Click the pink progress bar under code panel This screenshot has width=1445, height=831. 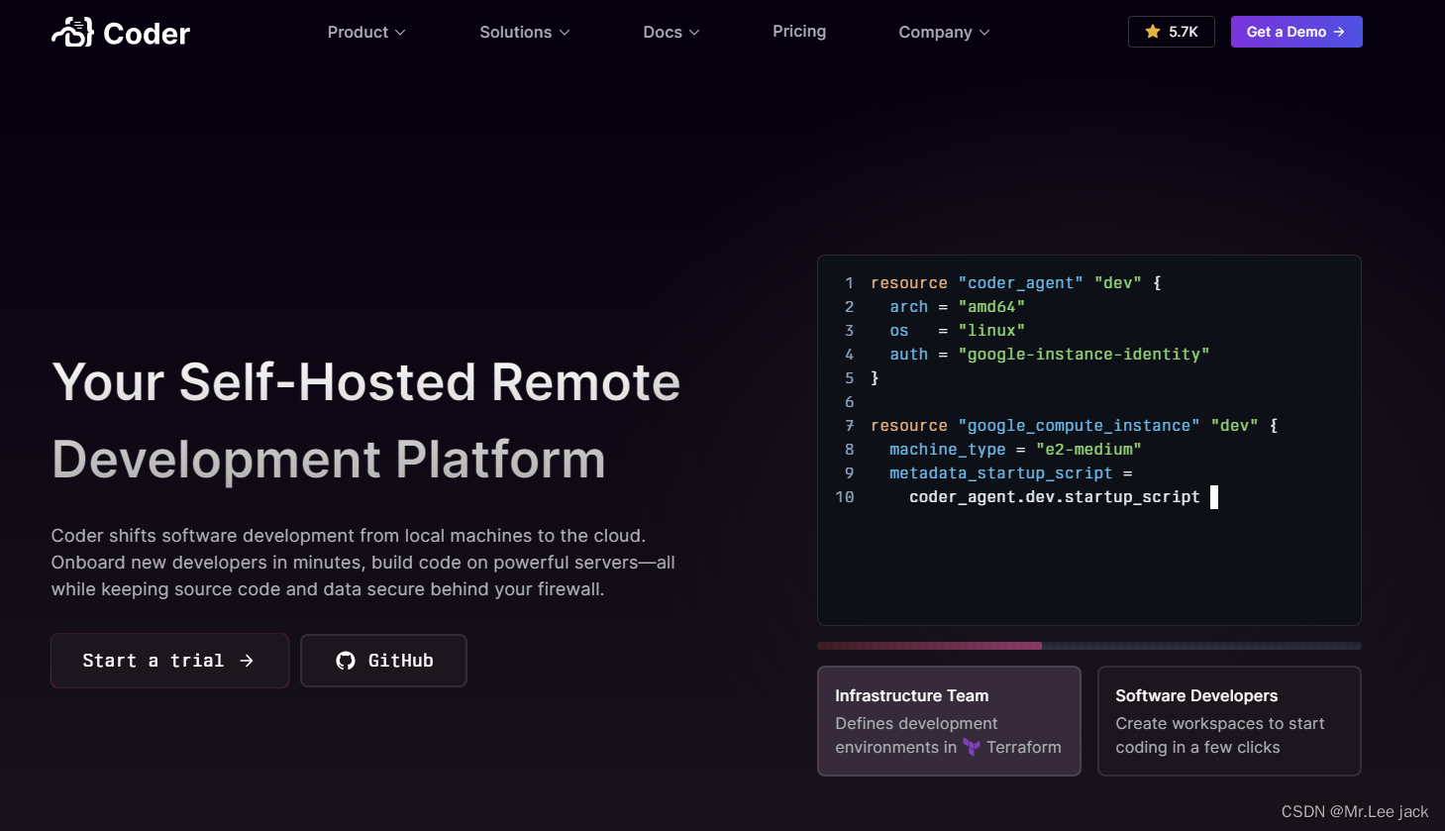929,646
